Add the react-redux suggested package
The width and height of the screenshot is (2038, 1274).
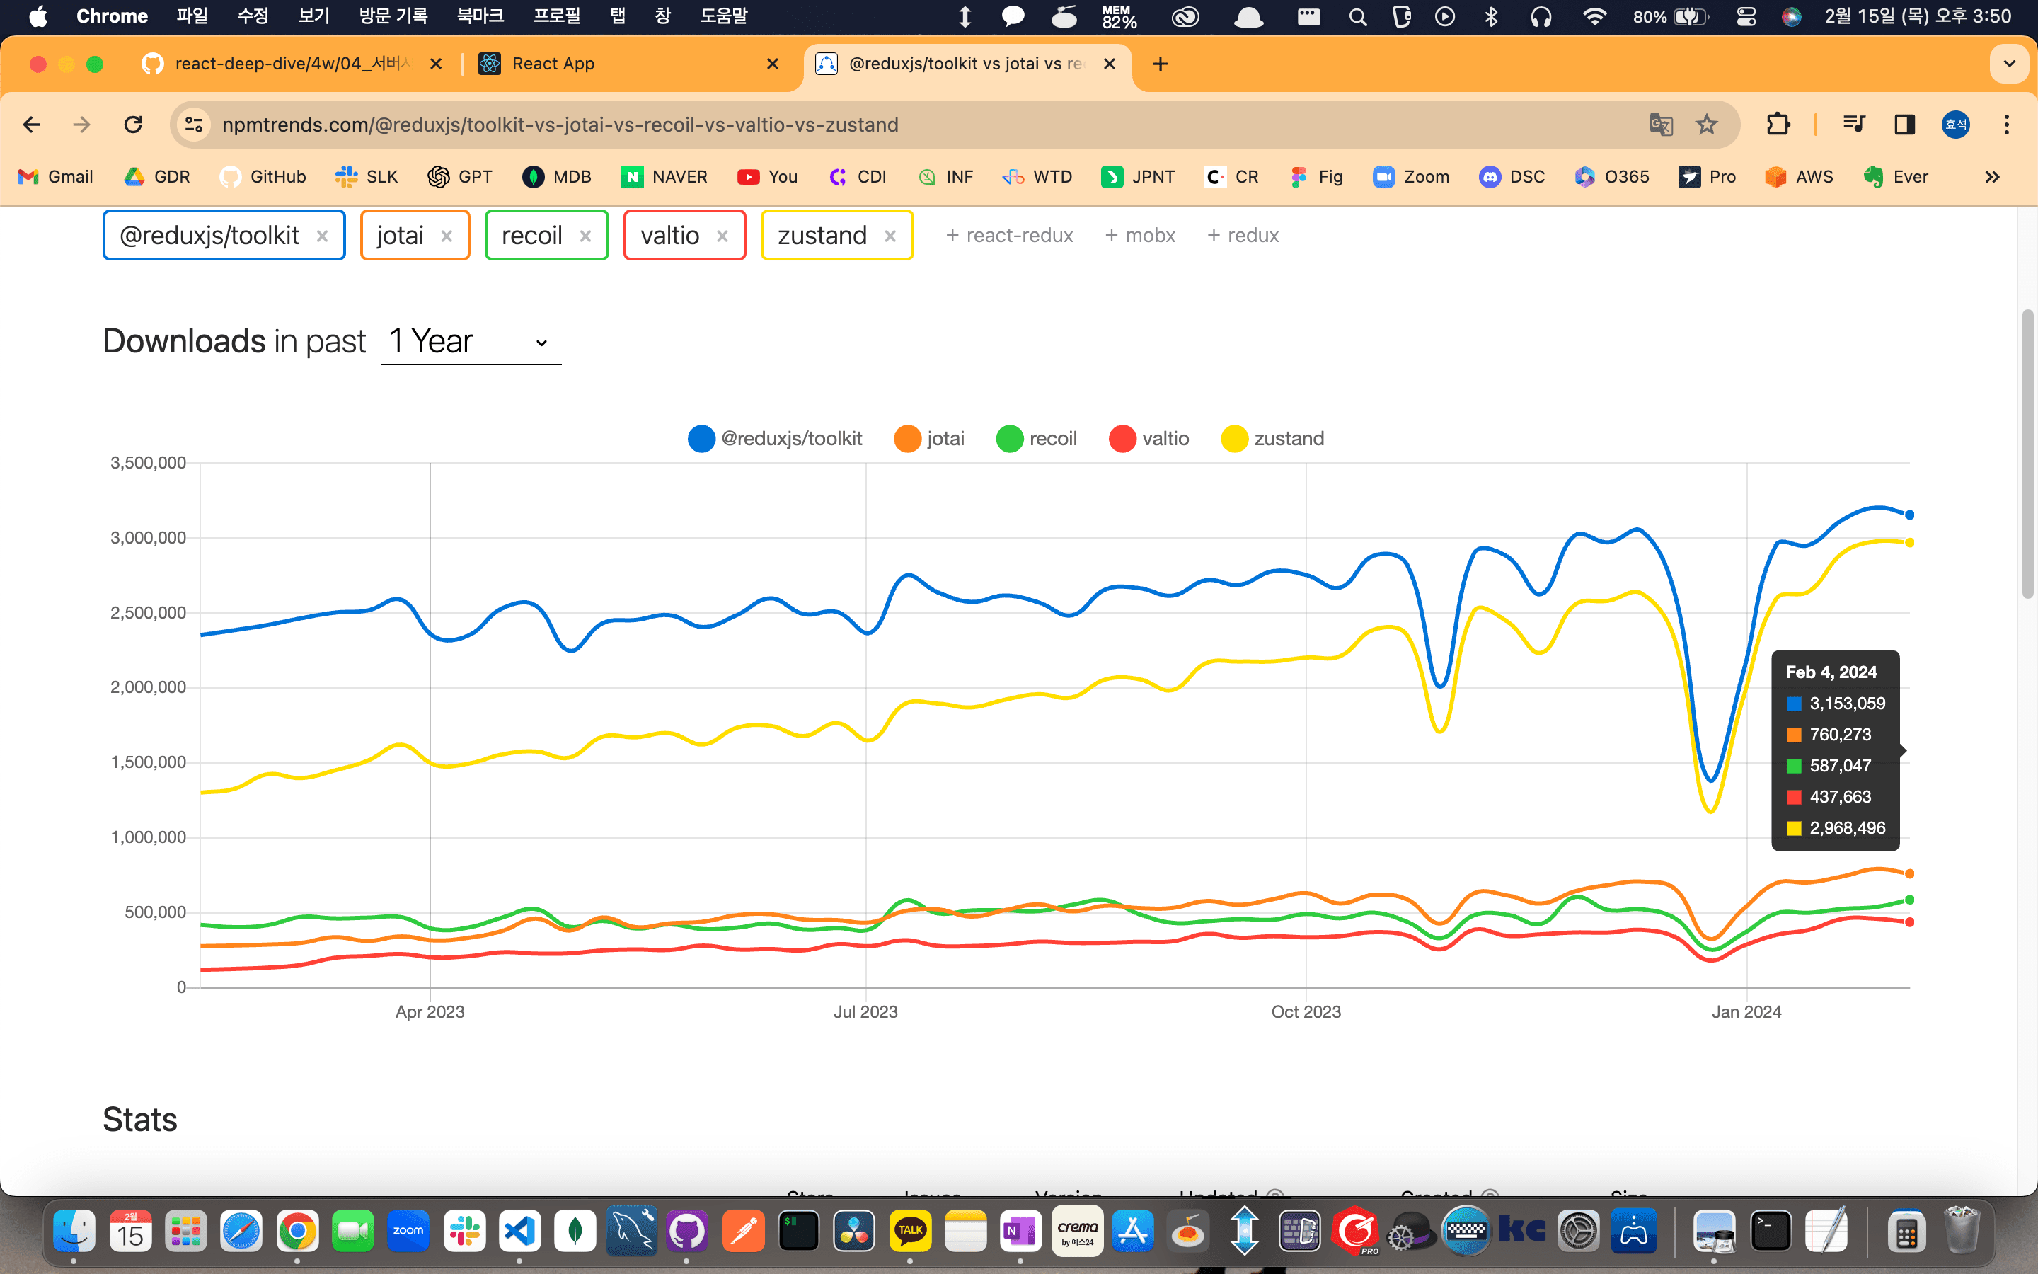coord(1009,236)
